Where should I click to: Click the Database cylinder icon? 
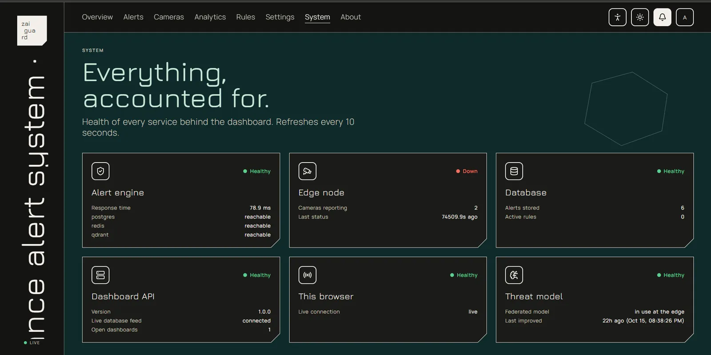coord(514,171)
